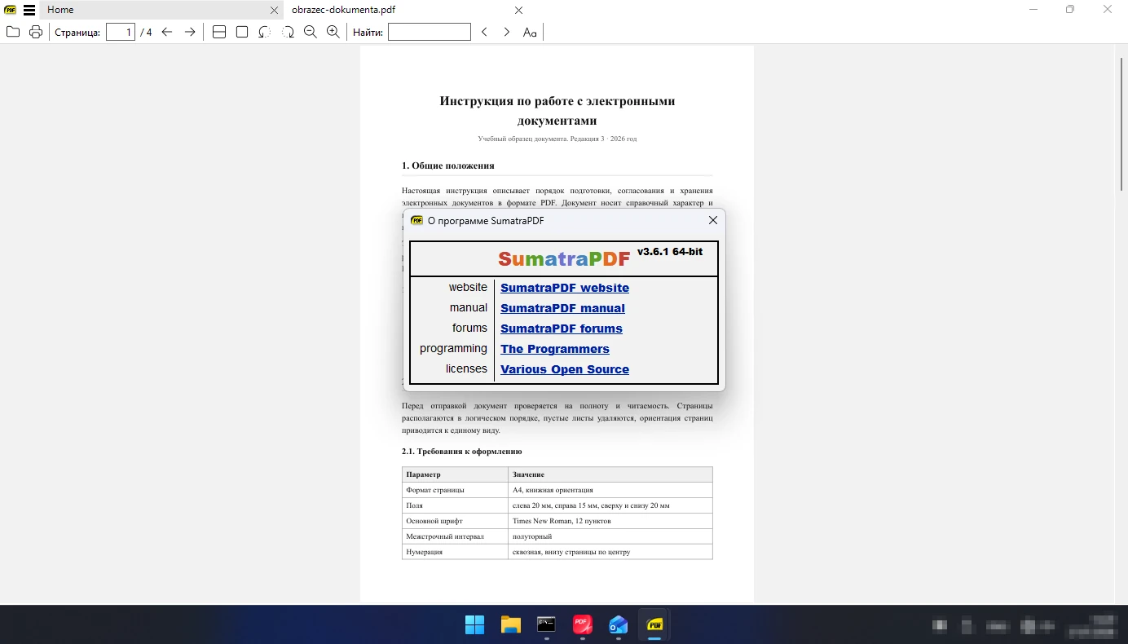Screen dimensions: 1128x644
Task: Rotate the page left
Action: coord(265,32)
